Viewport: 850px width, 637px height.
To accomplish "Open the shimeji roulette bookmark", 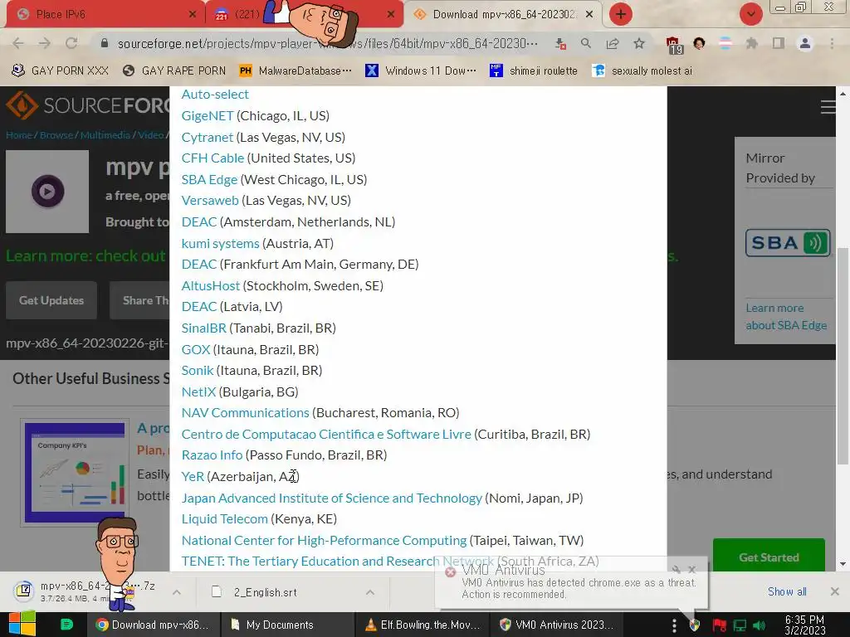I will 534,71.
